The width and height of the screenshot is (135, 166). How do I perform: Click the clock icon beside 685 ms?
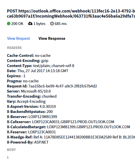pos(52,23)
